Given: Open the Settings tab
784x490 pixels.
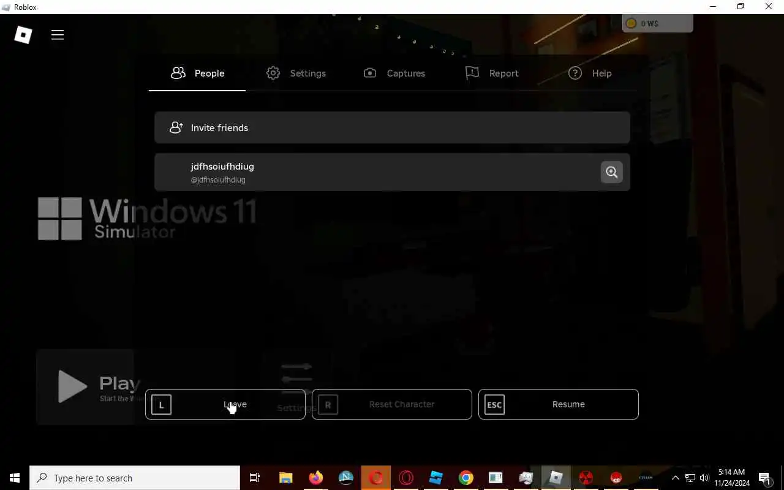Looking at the screenshot, I should coord(296,73).
